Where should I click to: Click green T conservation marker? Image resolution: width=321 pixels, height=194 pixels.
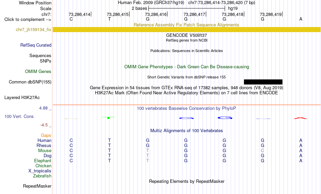tap(108, 118)
